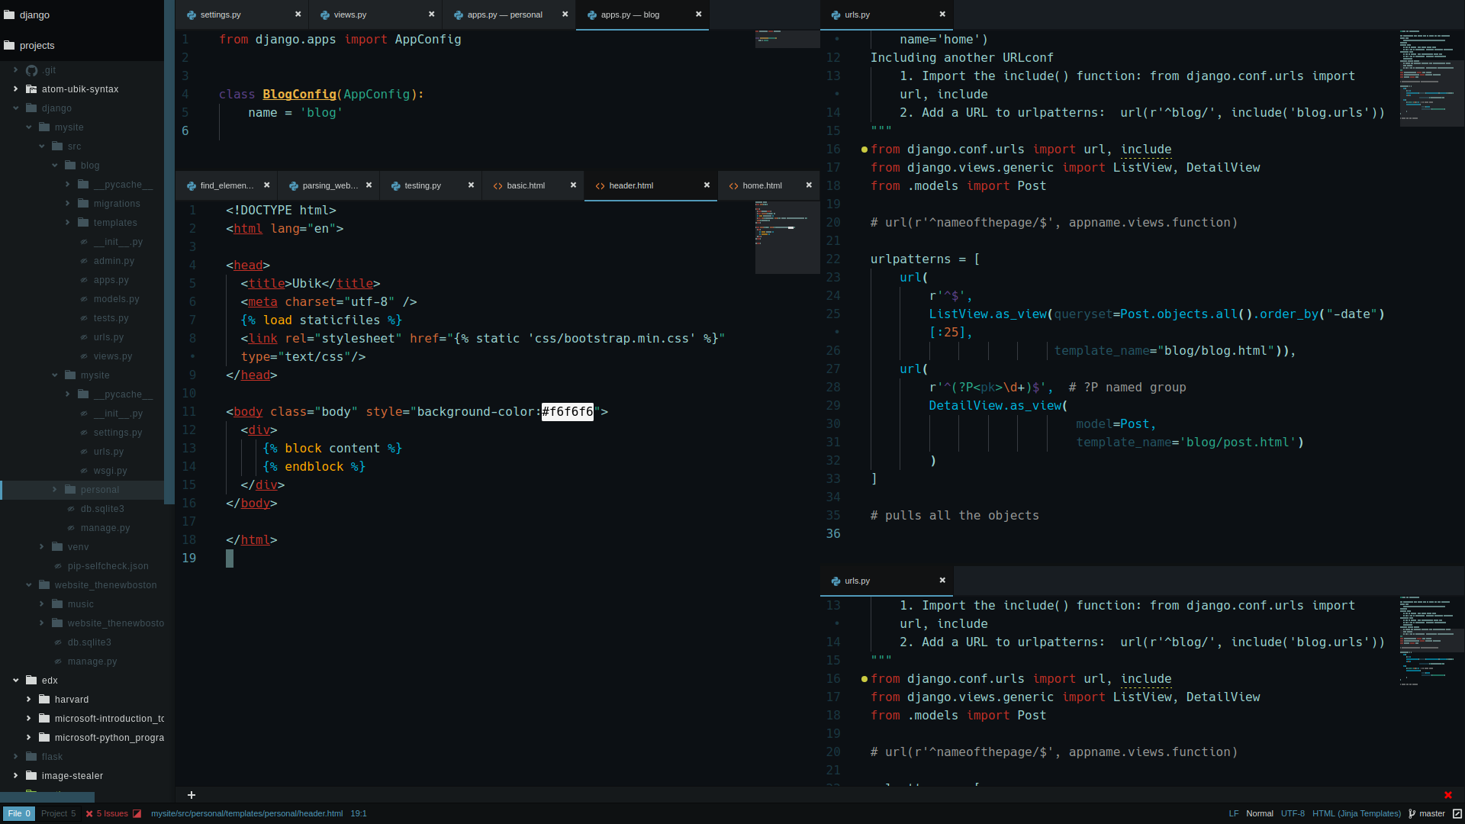The height and width of the screenshot is (824, 1465).
Task: Click Add new file button in sidebar
Action: click(x=192, y=795)
